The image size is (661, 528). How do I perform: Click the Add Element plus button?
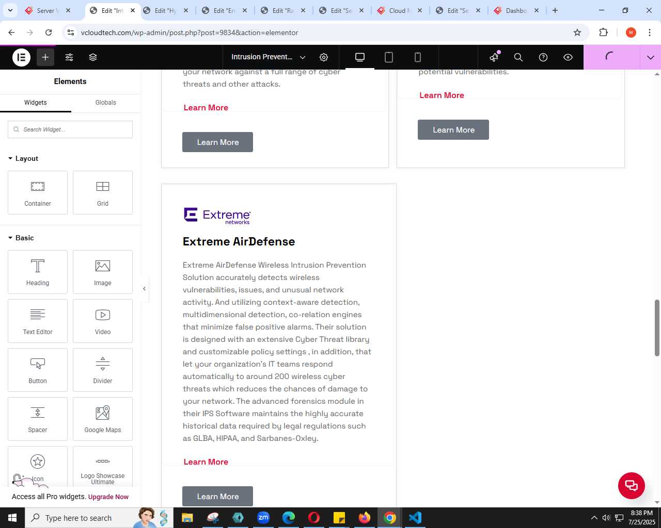45,57
